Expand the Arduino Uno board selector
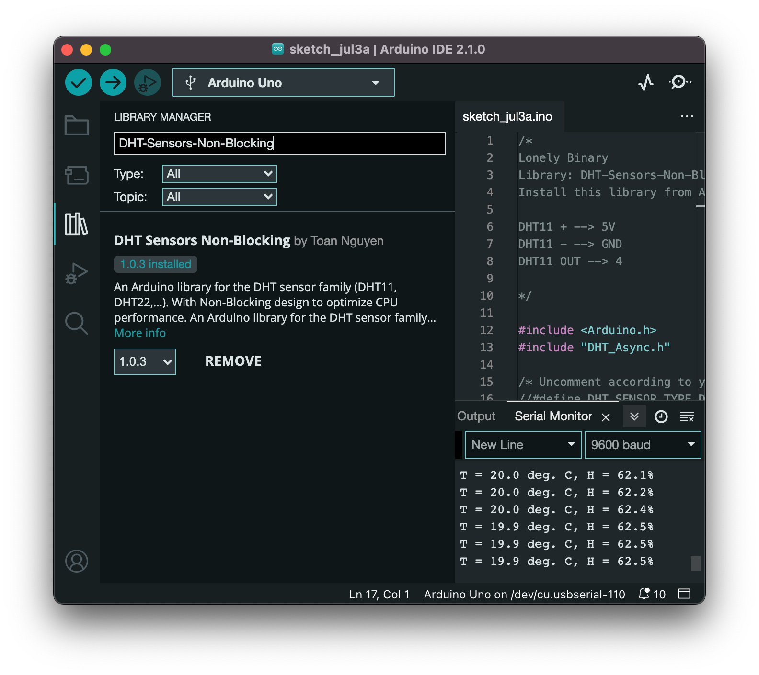Viewport: 759px width, 675px height. pyautogui.click(x=283, y=83)
